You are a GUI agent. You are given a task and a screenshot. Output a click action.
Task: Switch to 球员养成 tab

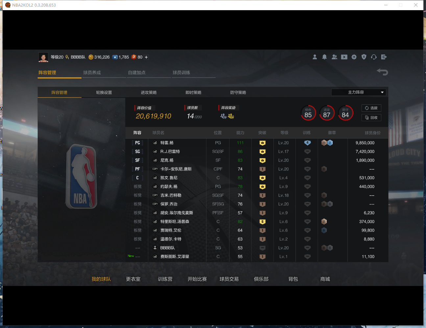click(x=104, y=73)
